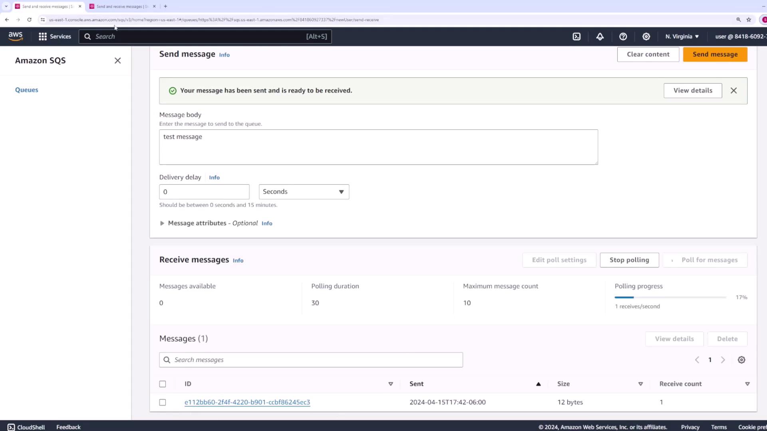
Task: Open Queues in the sidebar
Action: [x=27, y=90]
